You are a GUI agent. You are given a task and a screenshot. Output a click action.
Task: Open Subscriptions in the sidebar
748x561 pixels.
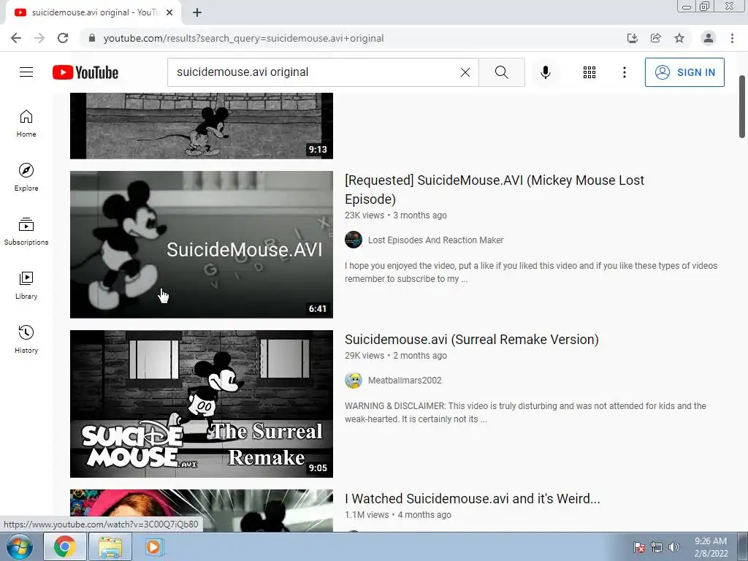coord(26,232)
